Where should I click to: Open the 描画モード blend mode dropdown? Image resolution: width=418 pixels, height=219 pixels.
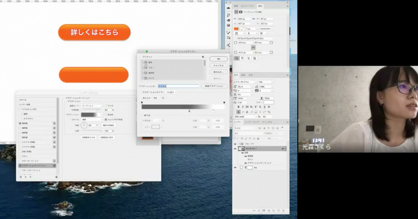tap(92, 106)
